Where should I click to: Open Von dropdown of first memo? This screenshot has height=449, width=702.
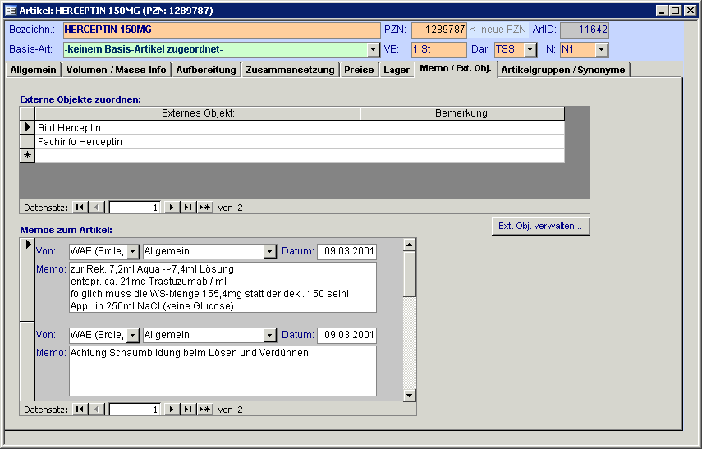coord(132,251)
